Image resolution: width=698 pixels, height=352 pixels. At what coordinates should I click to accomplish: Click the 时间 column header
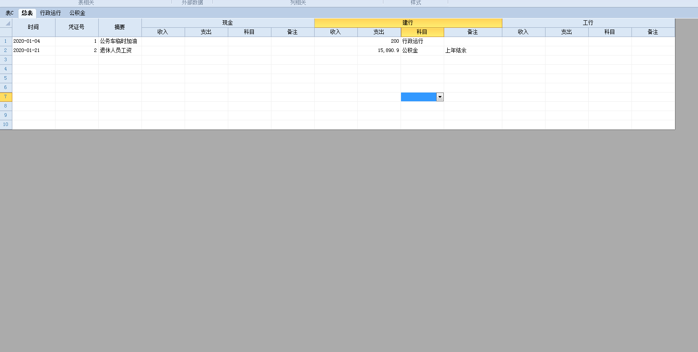(x=33, y=27)
